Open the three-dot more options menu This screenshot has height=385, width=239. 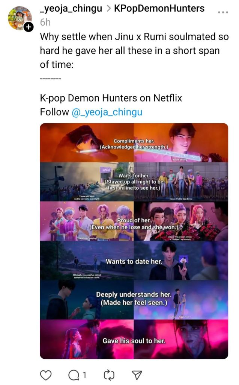[x=223, y=12]
